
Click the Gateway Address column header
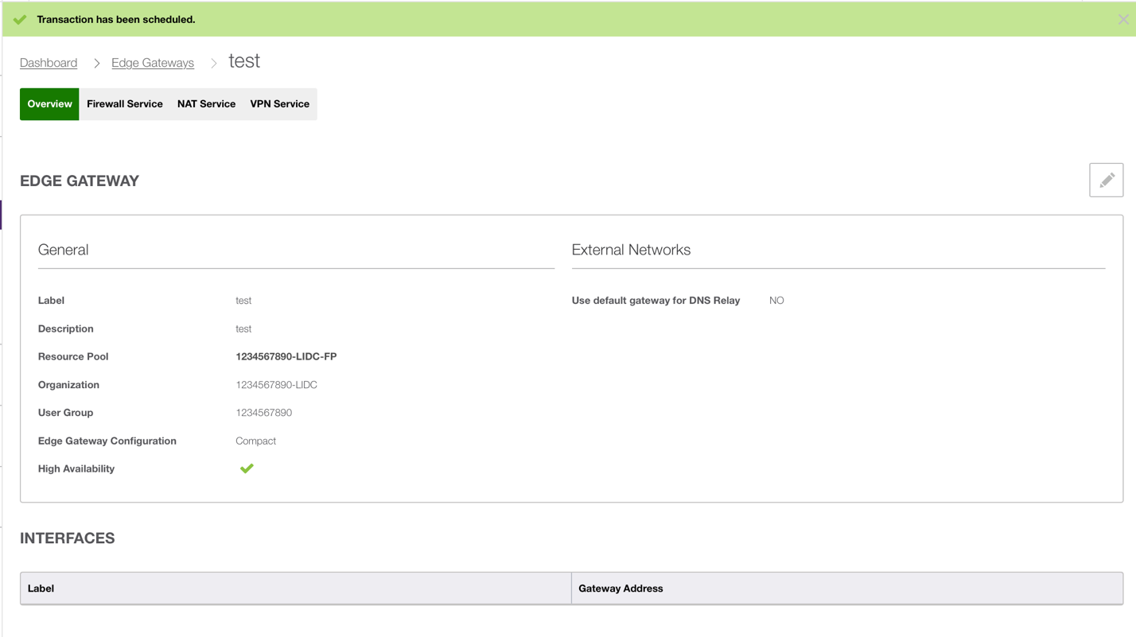620,588
